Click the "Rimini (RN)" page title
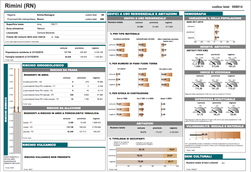 [20, 6]
